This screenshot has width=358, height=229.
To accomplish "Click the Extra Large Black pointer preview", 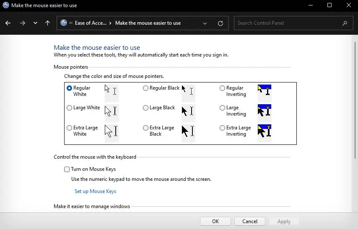I will 188,131.
